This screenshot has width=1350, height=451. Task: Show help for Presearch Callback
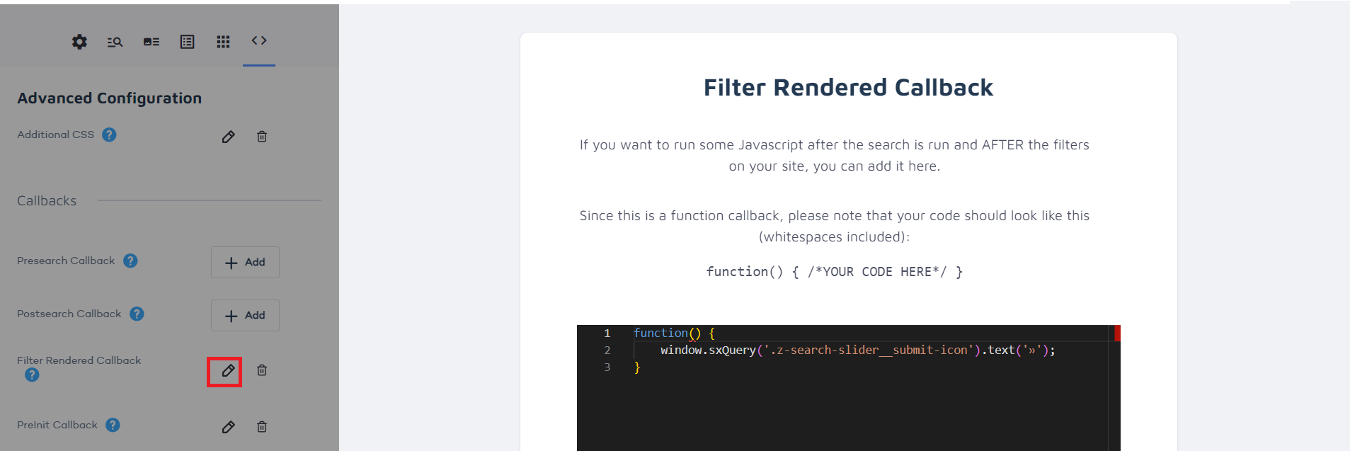(130, 261)
